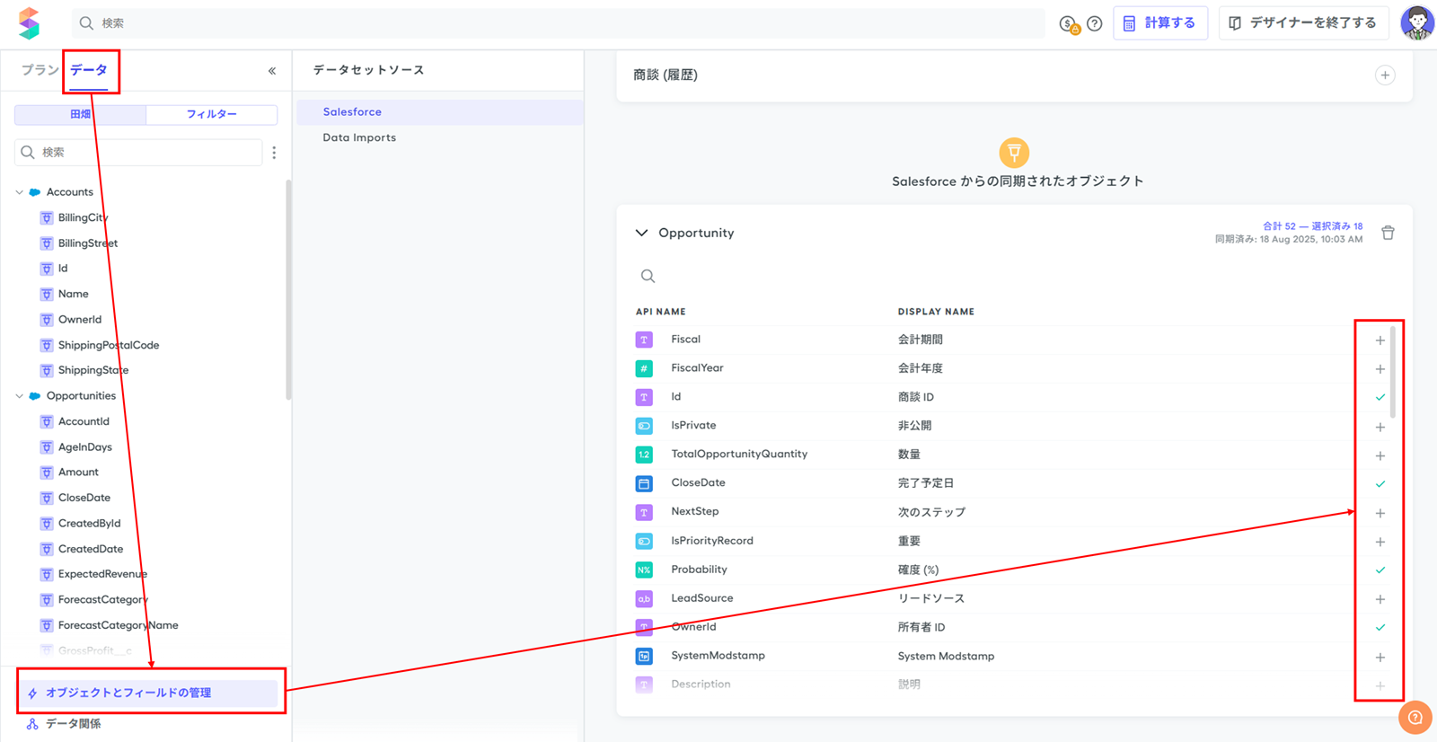Switch to the プラン tab
Screen dimensions: 1437x742
coord(40,70)
